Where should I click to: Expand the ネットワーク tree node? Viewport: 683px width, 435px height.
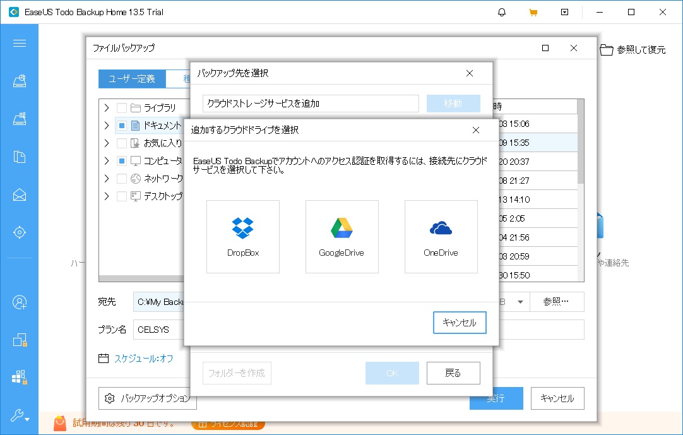[x=107, y=178]
